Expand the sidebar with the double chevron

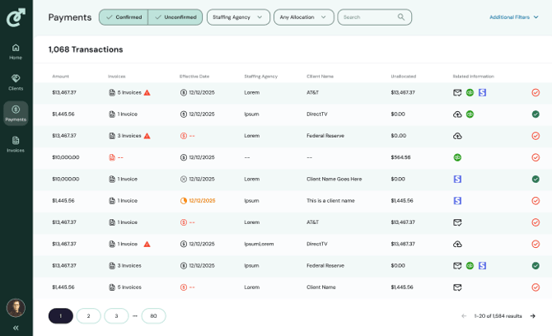click(x=16, y=327)
